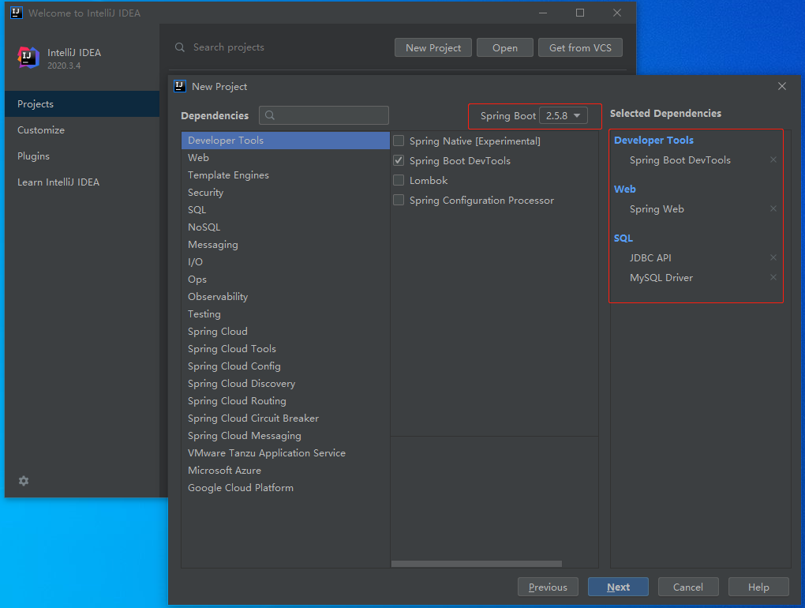Select the Observability category
This screenshot has width=805, height=608.
pos(286,297)
